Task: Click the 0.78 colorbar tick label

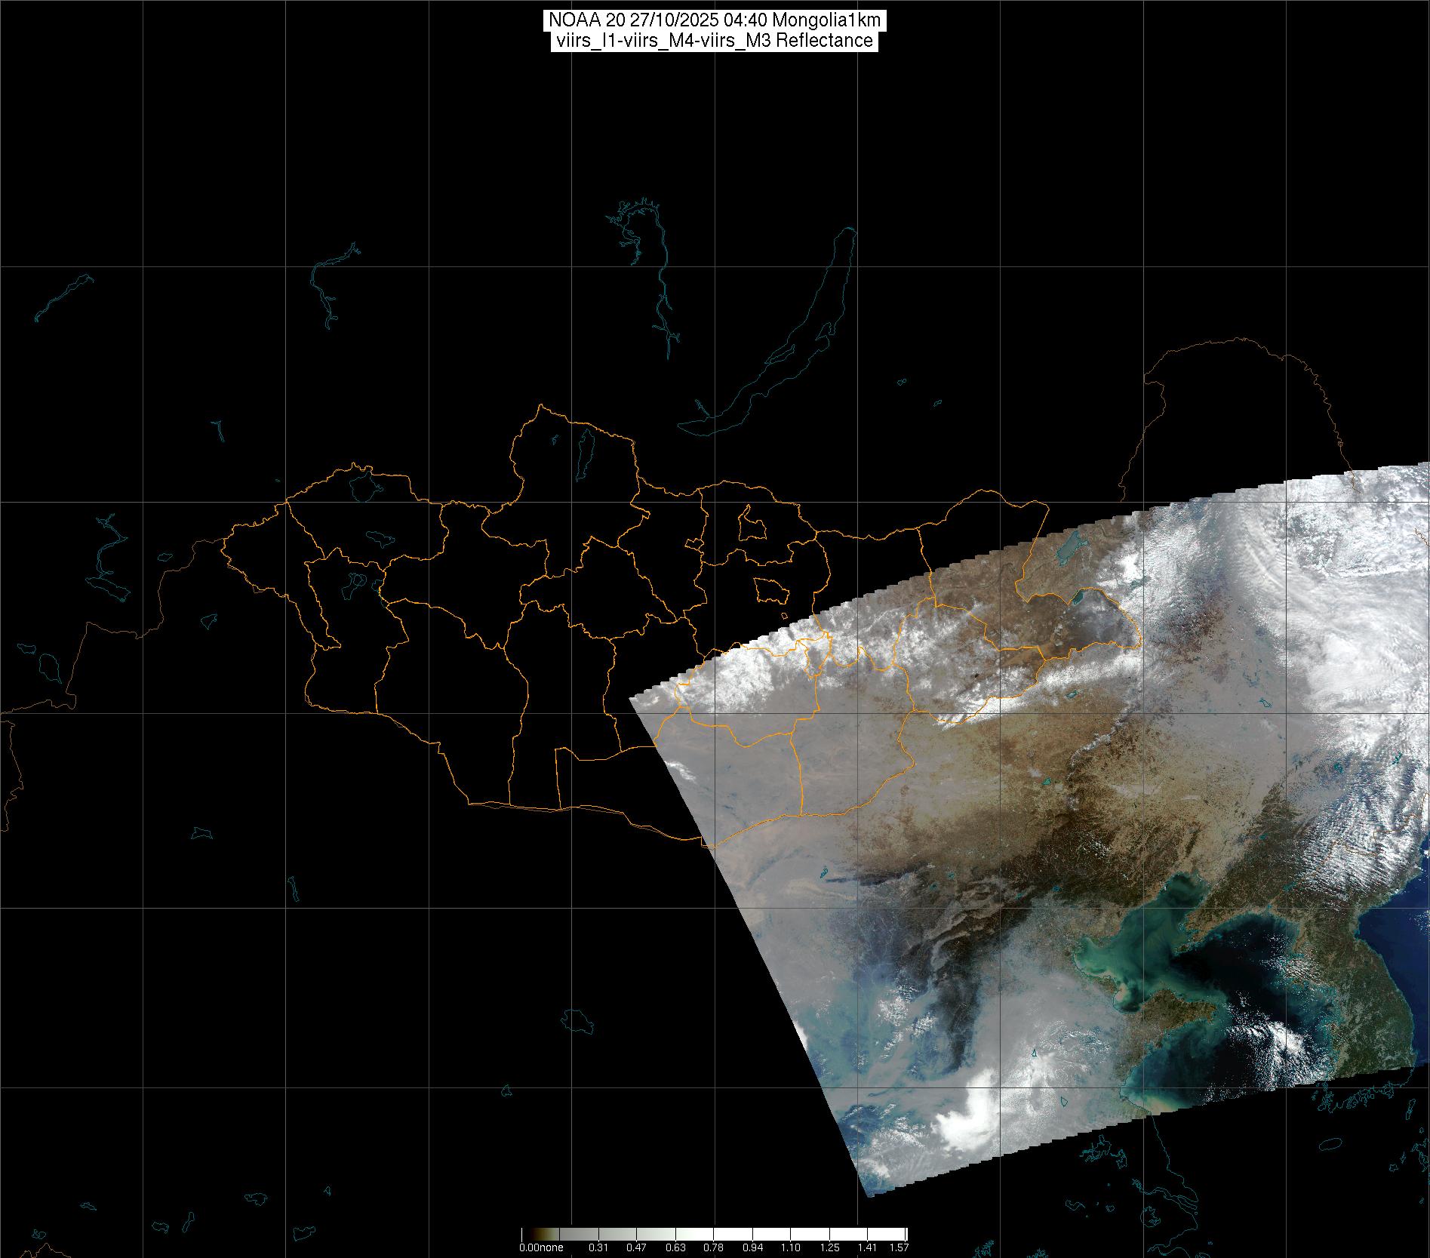Action: point(714,1247)
